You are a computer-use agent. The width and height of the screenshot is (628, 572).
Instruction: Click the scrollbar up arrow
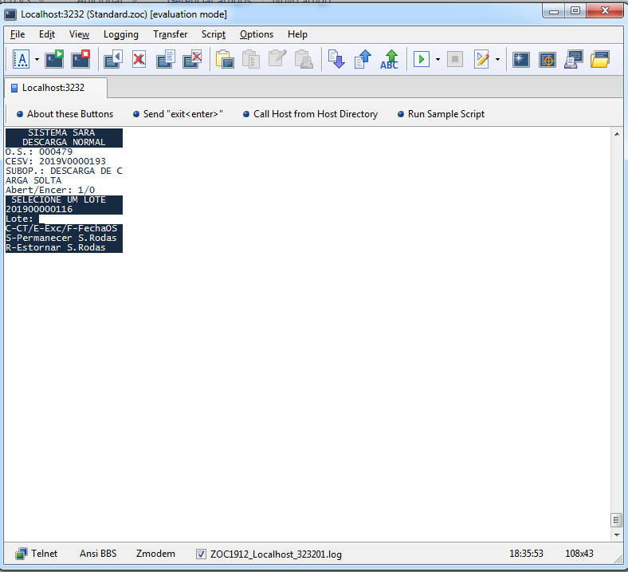coord(617,134)
